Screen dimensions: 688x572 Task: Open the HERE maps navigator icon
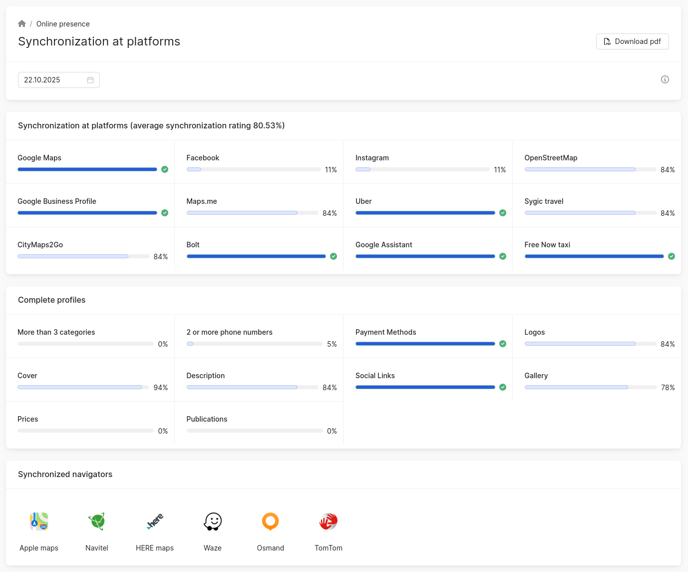tap(155, 522)
